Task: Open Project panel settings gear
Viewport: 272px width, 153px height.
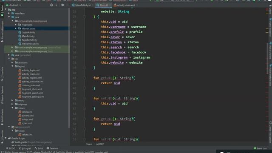Action: pos(62,5)
